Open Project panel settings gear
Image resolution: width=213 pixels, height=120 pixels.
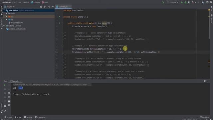pyautogui.click(x=49, y=7)
